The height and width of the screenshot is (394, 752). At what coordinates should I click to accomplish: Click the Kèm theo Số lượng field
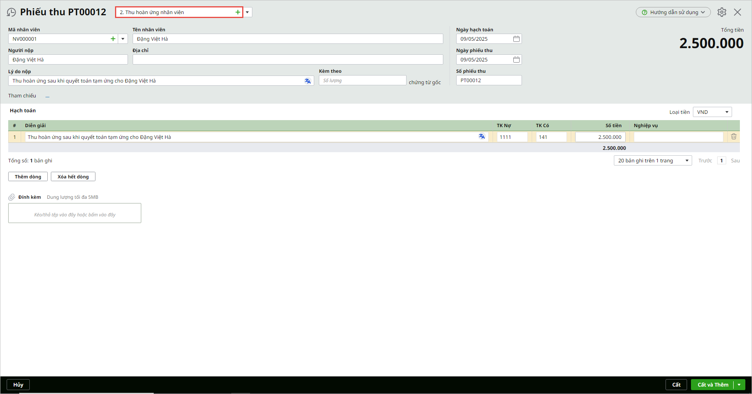point(362,81)
